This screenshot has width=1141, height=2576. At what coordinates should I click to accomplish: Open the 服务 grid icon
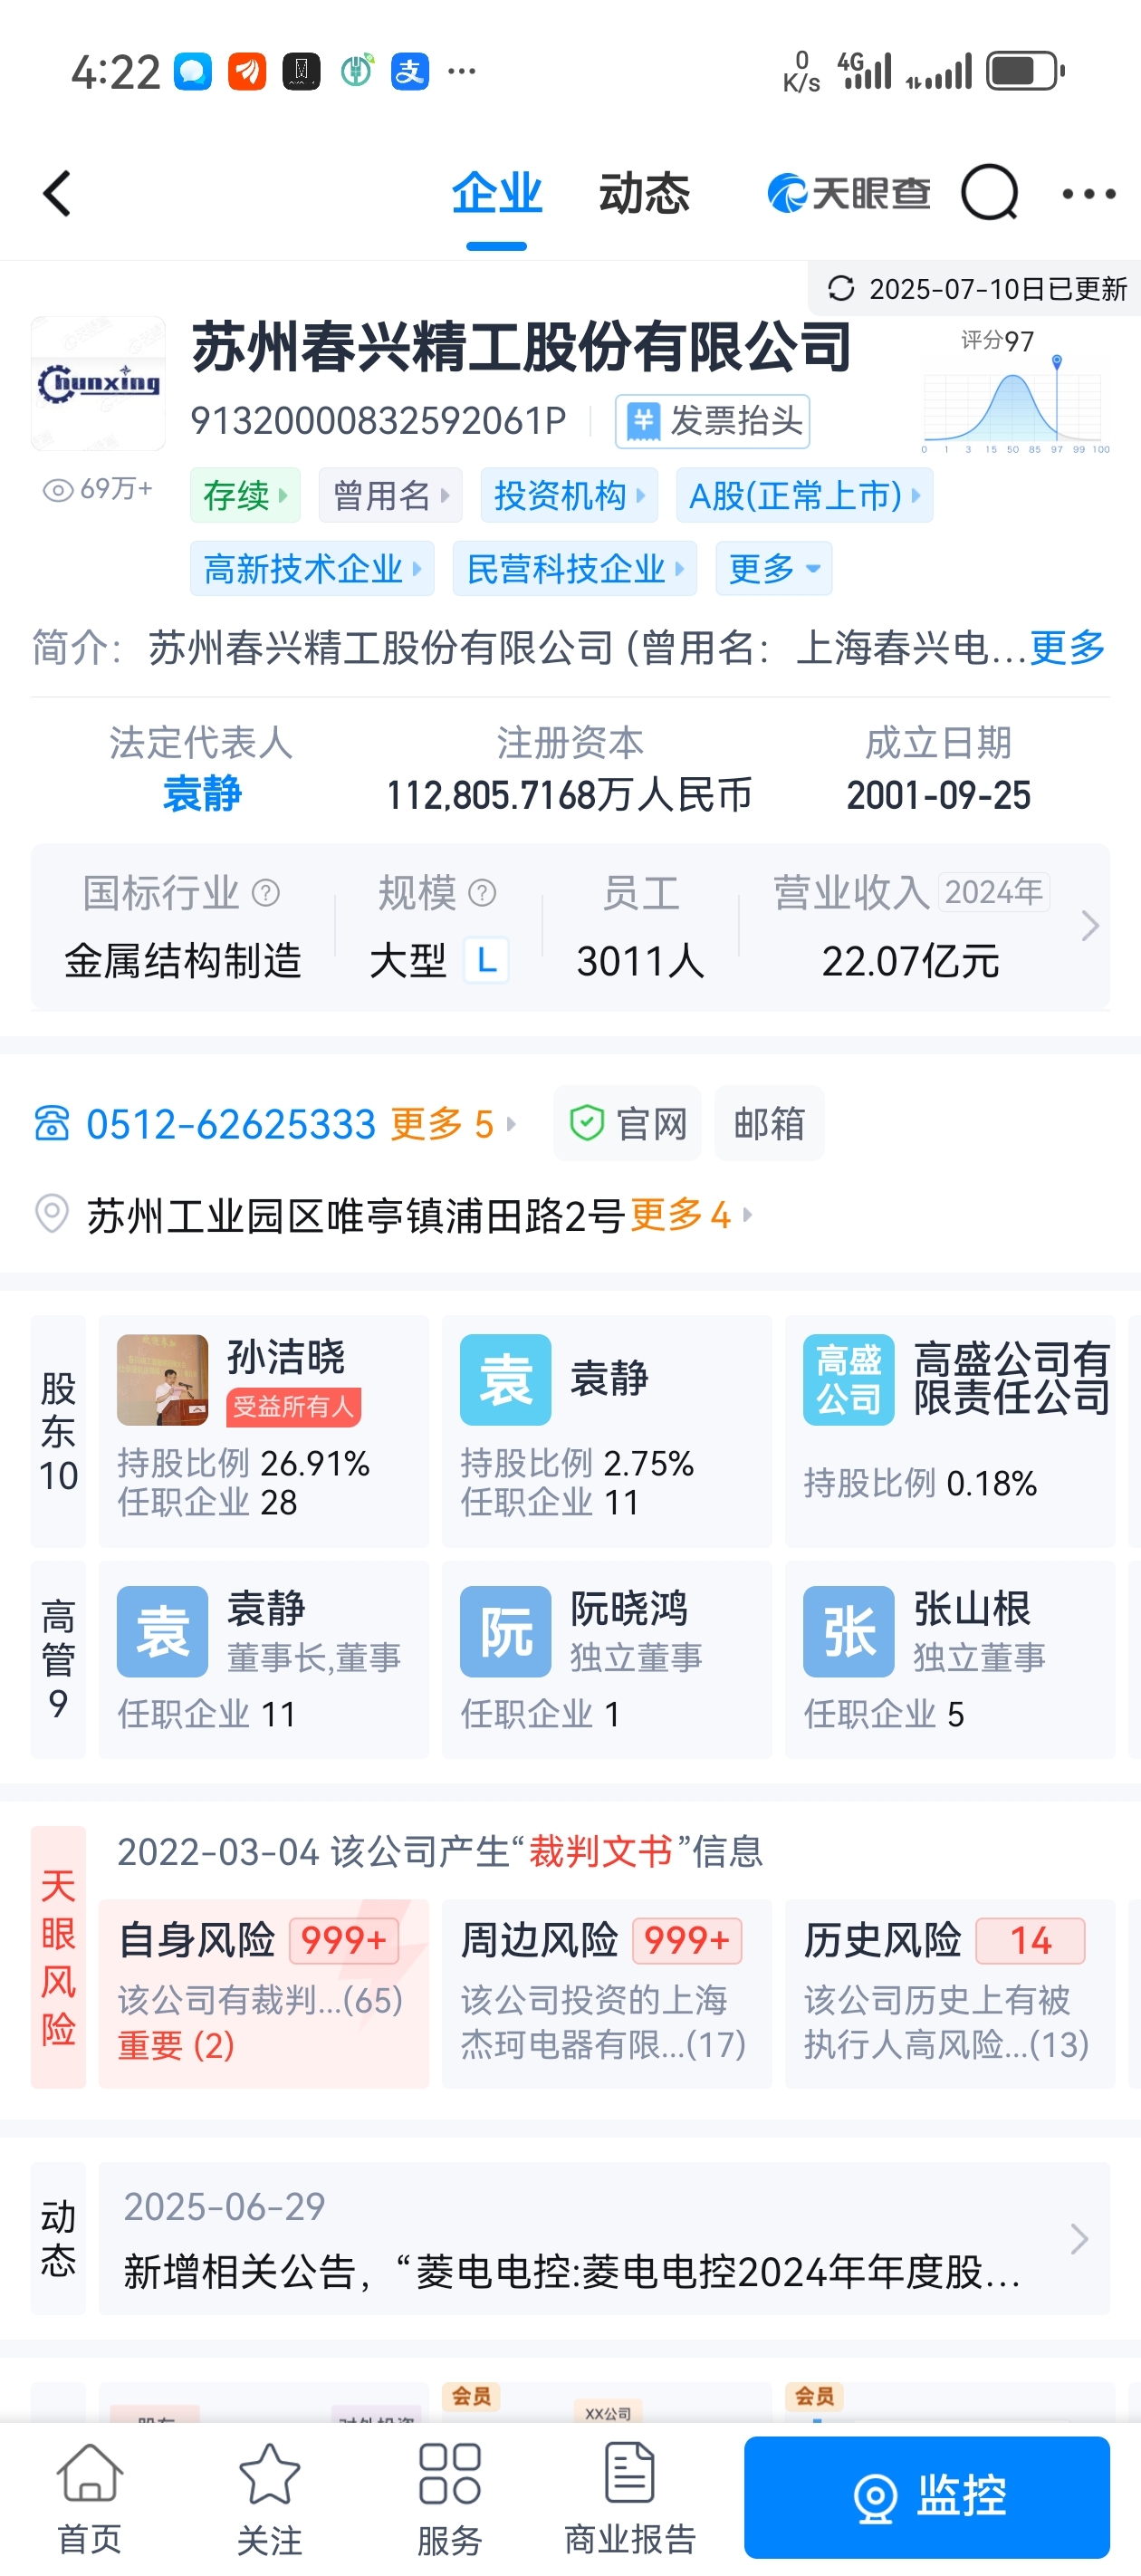[x=450, y=2497]
